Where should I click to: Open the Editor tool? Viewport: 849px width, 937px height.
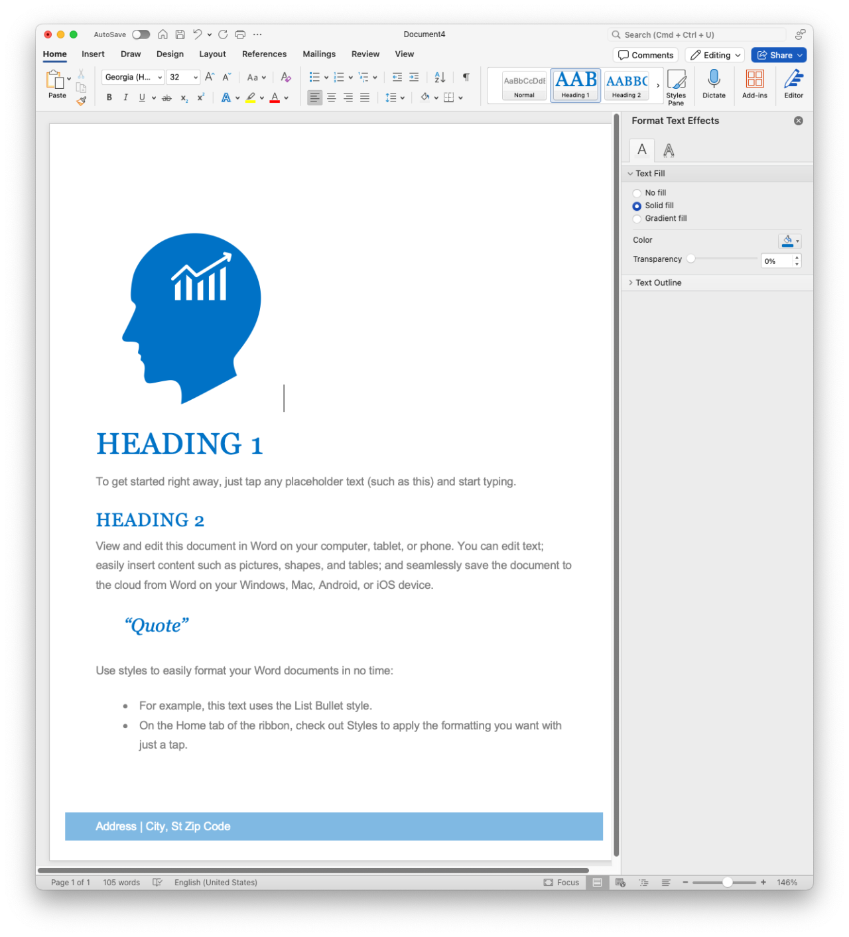pos(793,85)
